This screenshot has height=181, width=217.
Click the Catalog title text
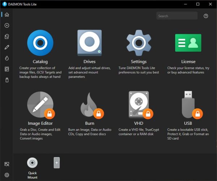[40, 62]
